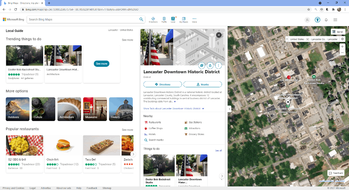The width and height of the screenshot is (349, 190).
Task: Click the Nearby button
Action: 203,84
